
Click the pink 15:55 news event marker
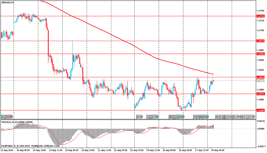click(9, 117)
